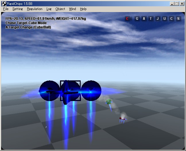This screenshot has width=186, height=151.
Task: Toggle the A indicator in the HUD
Action: 144,19
